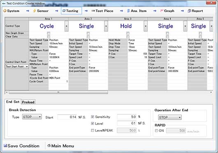Click the Sensor lightning bolt icon
218x153 pixels.
point(35,11)
